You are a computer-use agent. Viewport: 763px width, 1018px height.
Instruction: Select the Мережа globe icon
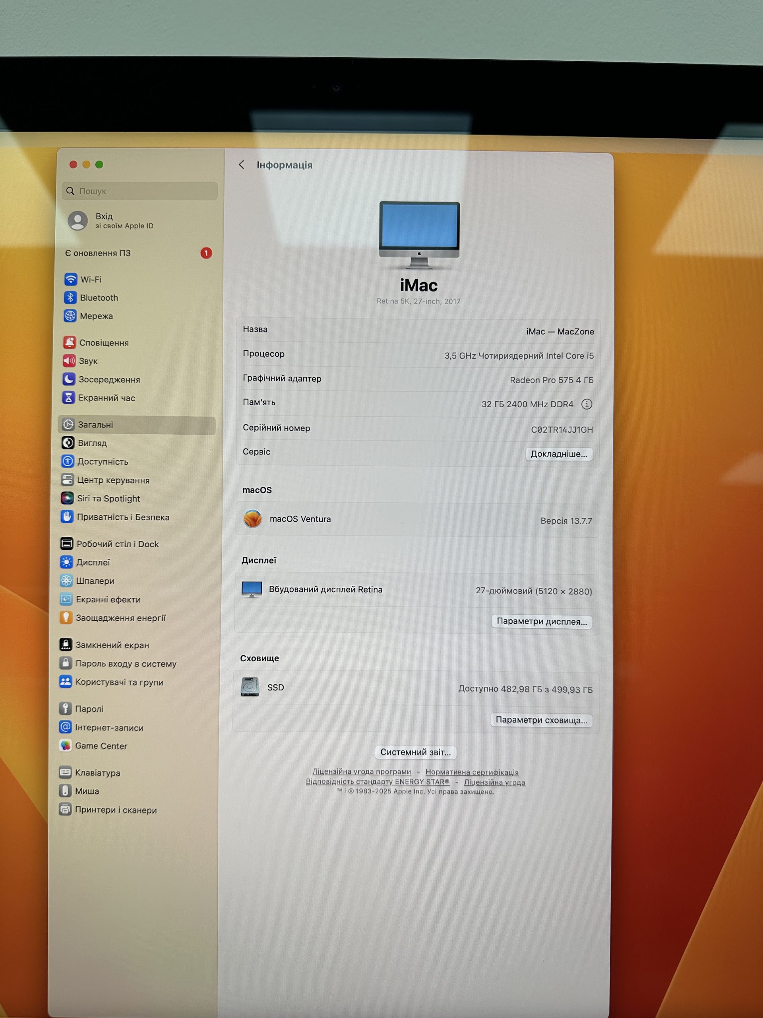click(70, 316)
